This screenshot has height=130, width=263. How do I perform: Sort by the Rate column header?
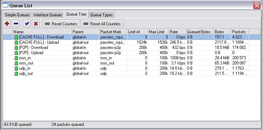(x=177, y=32)
